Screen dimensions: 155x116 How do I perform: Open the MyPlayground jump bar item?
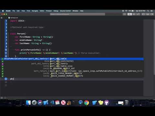point(13,18)
